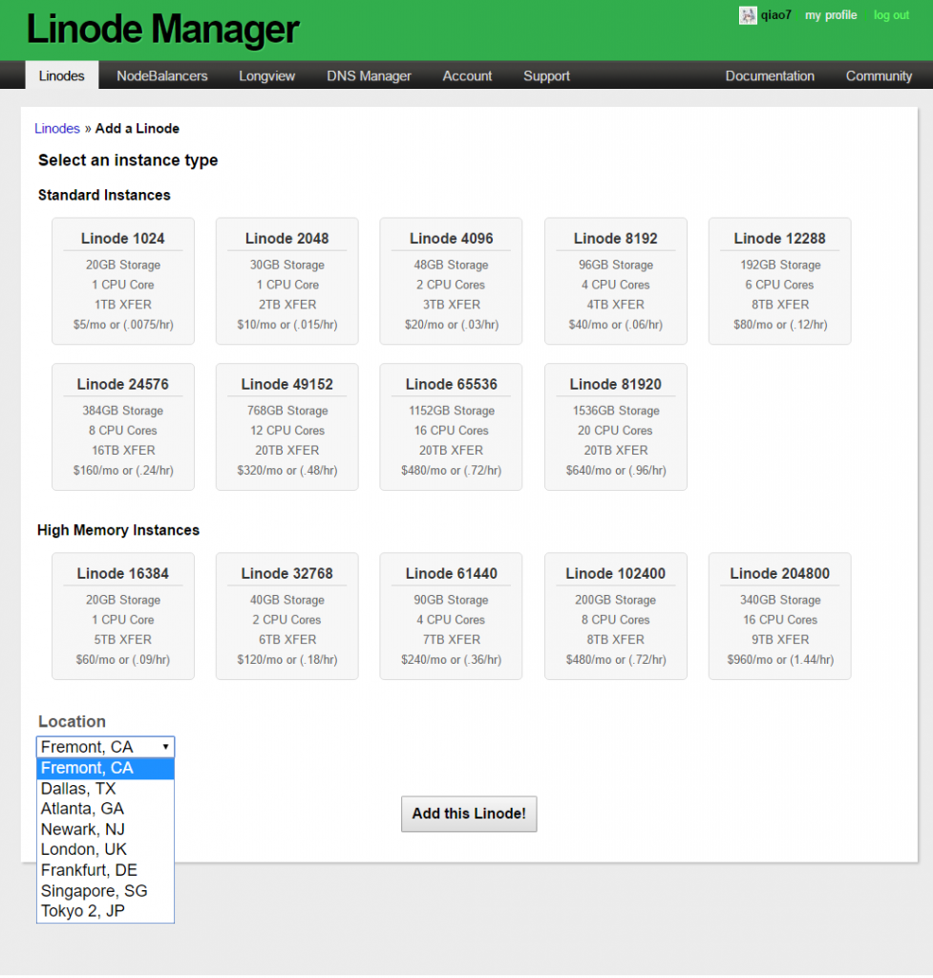Click the Standard Instances heading
933x978 pixels.
(104, 195)
